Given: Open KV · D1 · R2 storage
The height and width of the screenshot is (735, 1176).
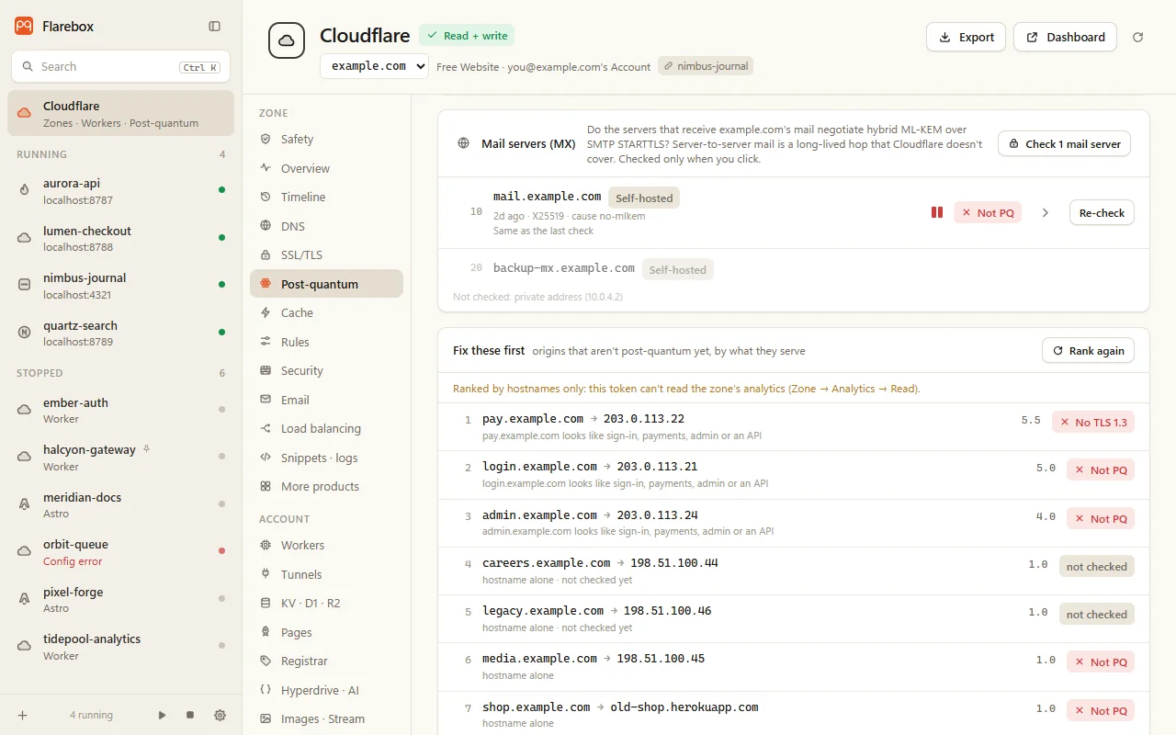Looking at the screenshot, I should (326, 603).
